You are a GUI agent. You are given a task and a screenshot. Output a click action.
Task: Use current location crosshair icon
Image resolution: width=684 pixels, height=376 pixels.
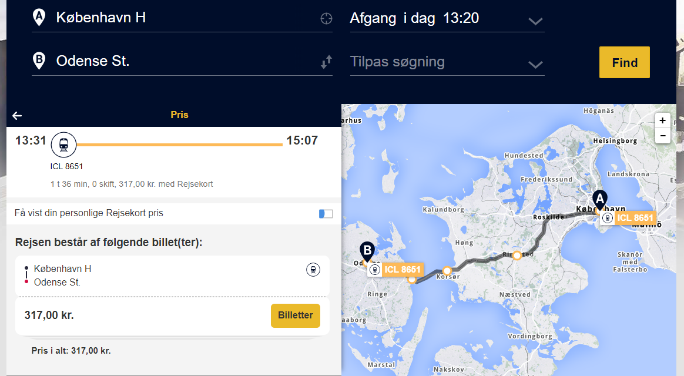(x=326, y=18)
